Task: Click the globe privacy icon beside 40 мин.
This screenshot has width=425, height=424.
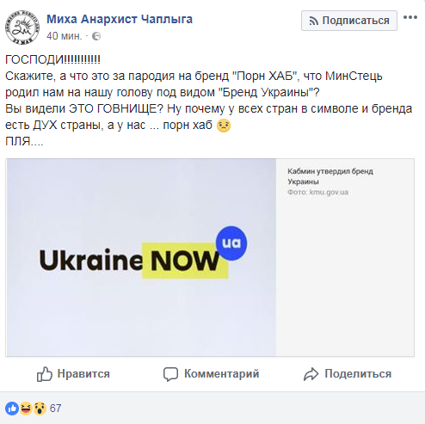Action: coord(96,36)
